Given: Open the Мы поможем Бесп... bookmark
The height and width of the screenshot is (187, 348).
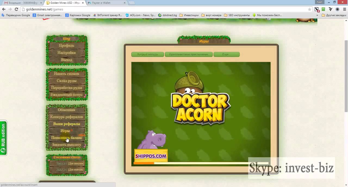Looking at the screenshot, I should click(x=267, y=15).
